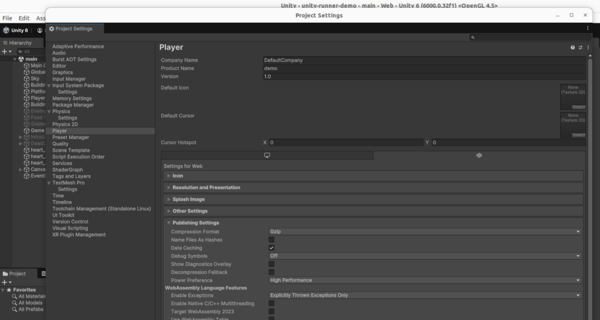Collapse Publishing Settings section
This screenshot has height=320, width=600.
click(373, 223)
